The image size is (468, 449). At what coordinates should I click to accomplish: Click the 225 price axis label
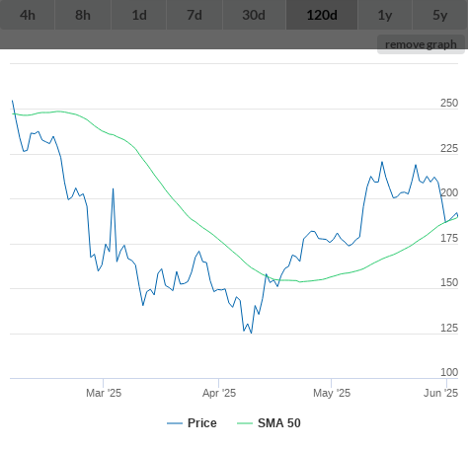tap(449, 148)
